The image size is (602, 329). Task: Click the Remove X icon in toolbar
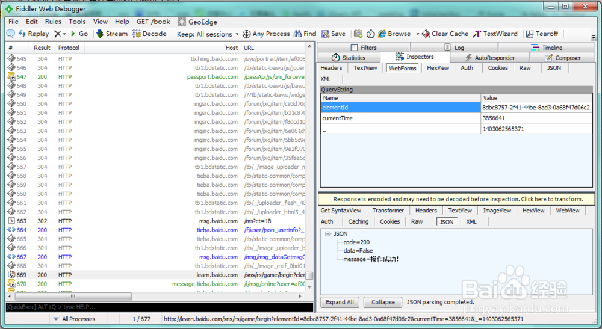point(58,34)
